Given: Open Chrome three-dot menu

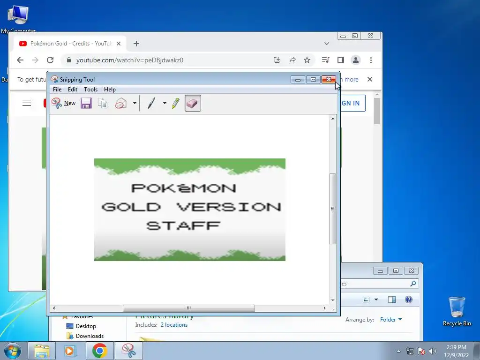Looking at the screenshot, I should [x=371, y=60].
